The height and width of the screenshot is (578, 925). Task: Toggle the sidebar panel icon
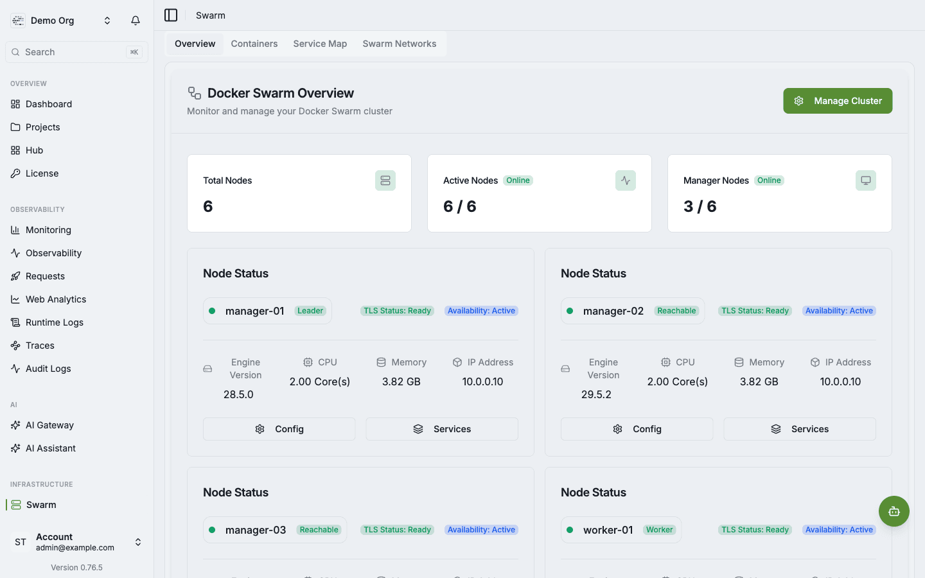(171, 15)
